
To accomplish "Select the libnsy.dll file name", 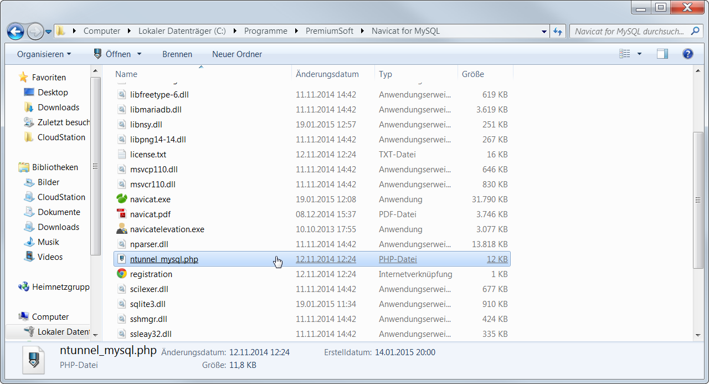I will (x=146, y=124).
